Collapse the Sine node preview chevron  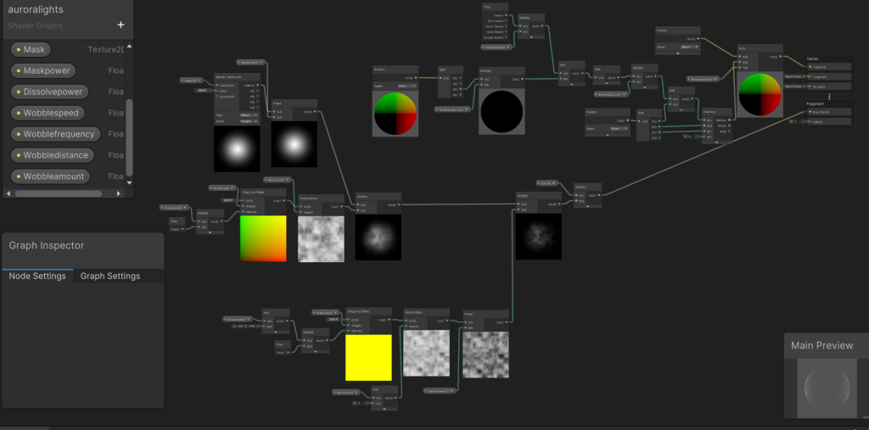point(606,85)
